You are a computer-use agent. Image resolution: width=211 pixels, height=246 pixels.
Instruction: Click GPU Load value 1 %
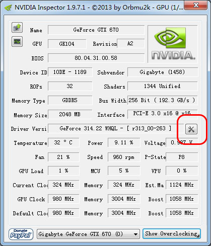pos(63,171)
